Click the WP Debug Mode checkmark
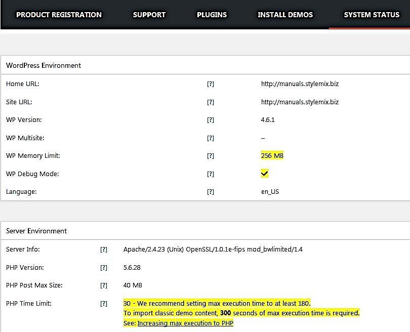 click(x=265, y=174)
